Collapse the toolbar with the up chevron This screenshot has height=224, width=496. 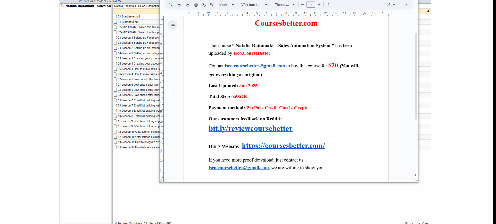pos(407,5)
